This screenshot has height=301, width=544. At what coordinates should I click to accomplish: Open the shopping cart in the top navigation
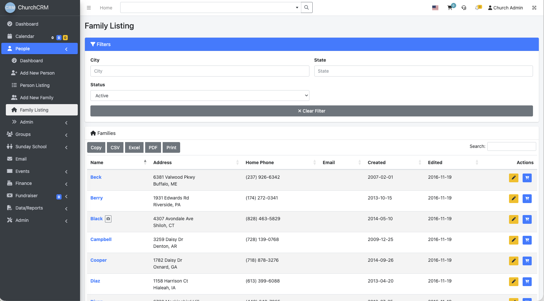coord(450,7)
